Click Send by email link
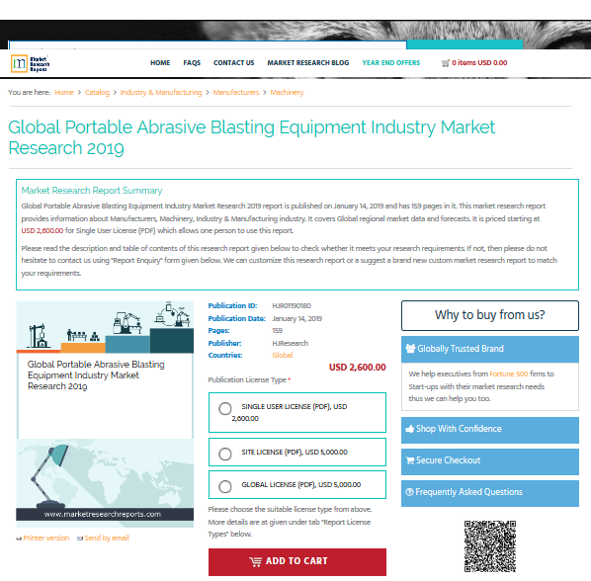Viewport: 591px width, 581px height. click(107, 539)
